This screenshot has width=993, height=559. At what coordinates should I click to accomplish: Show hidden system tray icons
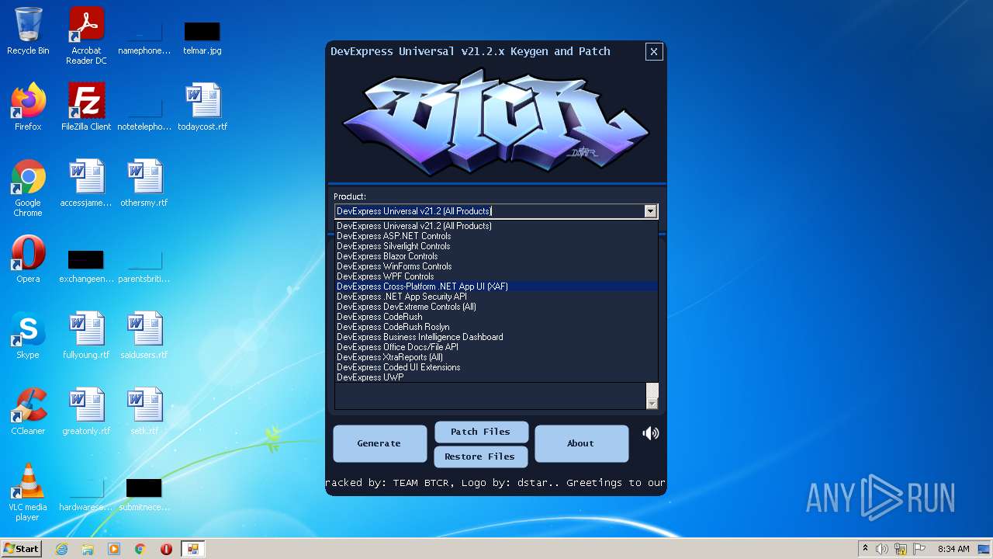(865, 548)
